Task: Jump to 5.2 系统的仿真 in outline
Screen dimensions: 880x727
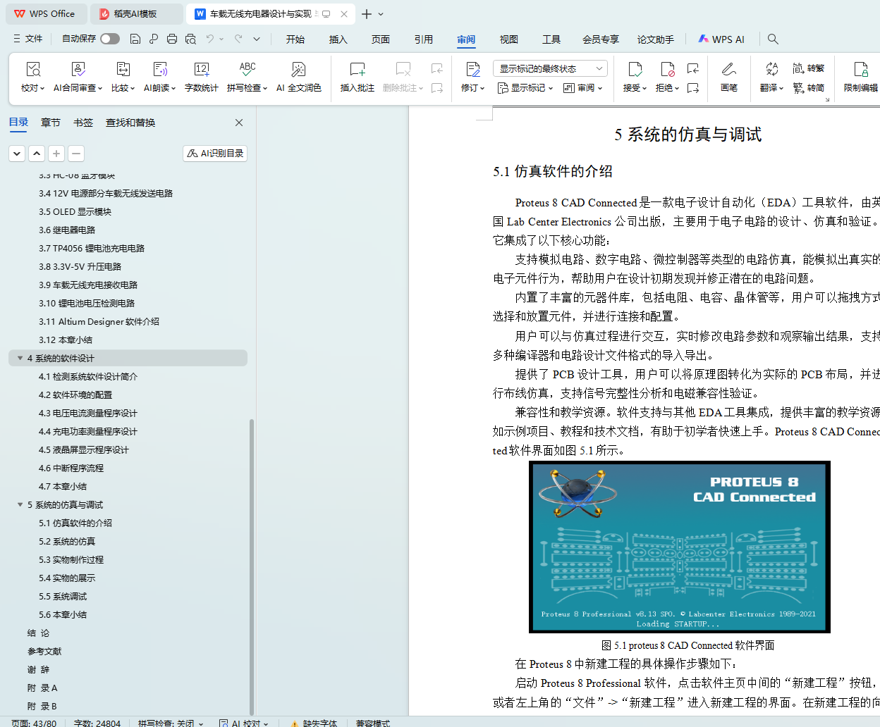Action: coord(67,542)
